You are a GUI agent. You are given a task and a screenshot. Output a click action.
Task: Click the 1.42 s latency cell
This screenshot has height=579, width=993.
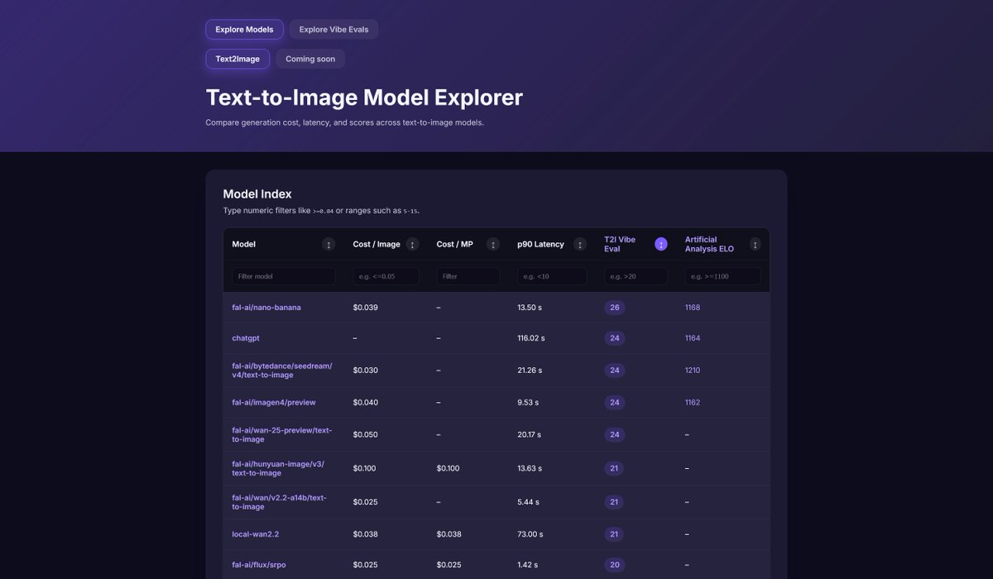[x=527, y=565]
